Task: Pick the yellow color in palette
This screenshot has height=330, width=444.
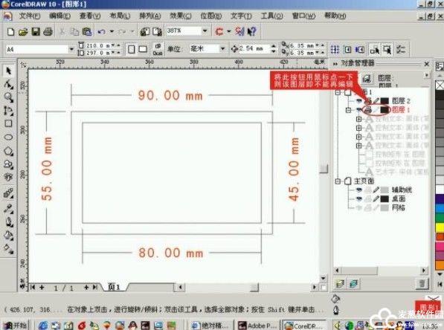Action: 440,227
